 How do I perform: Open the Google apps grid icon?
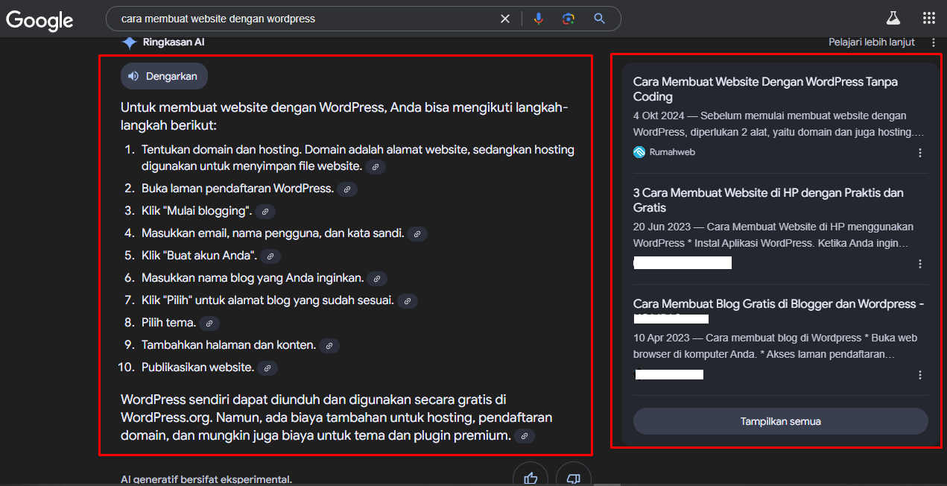(929, 19)
